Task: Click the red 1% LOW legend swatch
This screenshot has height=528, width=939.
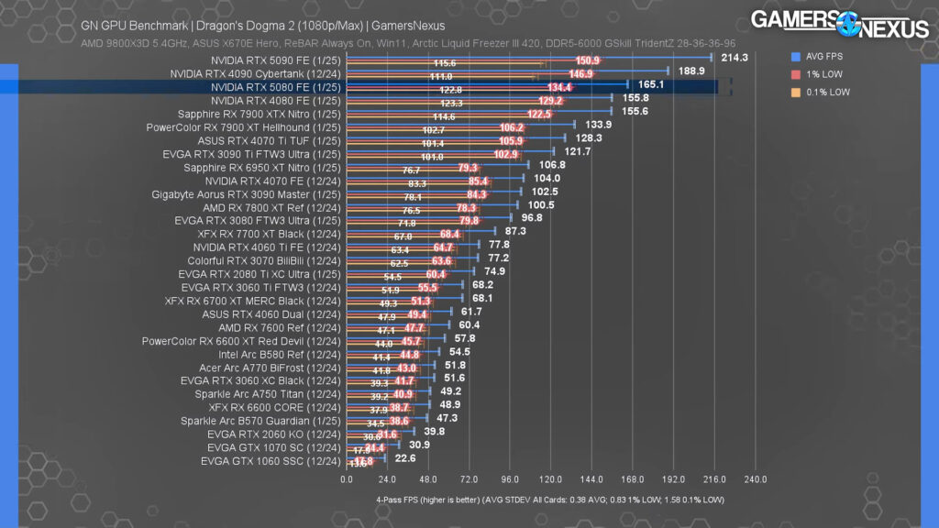Action: 796,75
